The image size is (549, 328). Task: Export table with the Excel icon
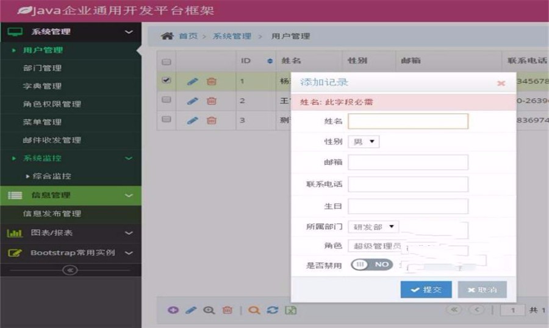tap(290, 310)
